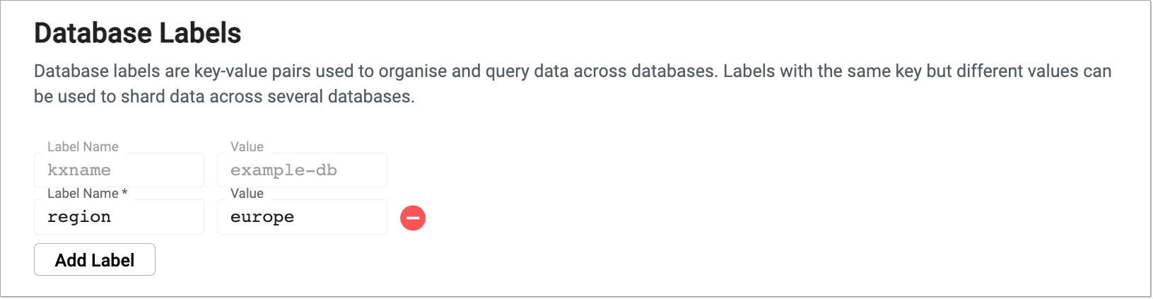Click the asterisk beside the second Label Name
The width and height of the screenshot is (1153, 299).
[125, 193]
